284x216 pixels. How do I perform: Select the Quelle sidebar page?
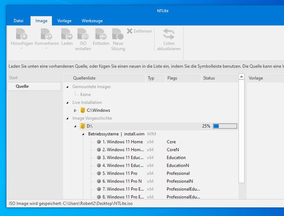[34, 86]
